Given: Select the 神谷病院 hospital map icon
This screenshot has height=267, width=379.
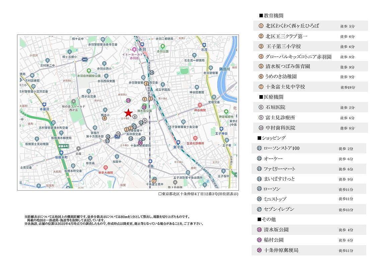Looking at the screenshot, I should (200, 105).
